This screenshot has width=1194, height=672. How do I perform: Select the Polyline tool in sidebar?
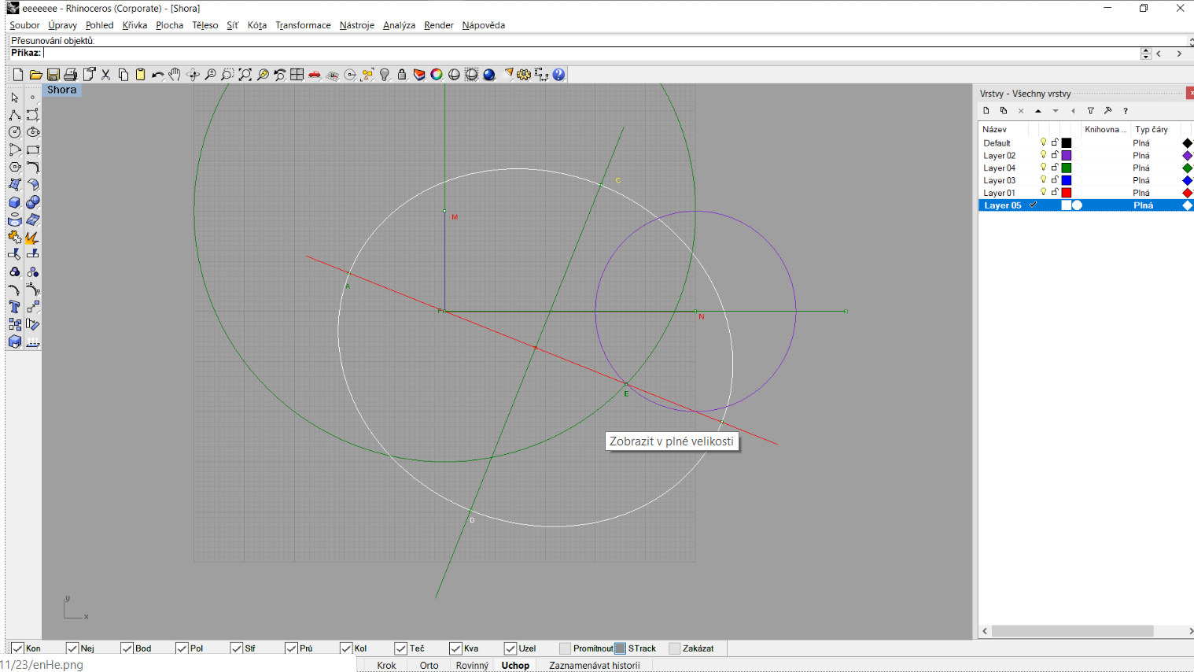click(14, 115)
